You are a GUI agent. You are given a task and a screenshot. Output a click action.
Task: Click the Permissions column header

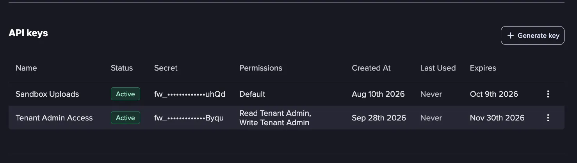pos(261,68)
